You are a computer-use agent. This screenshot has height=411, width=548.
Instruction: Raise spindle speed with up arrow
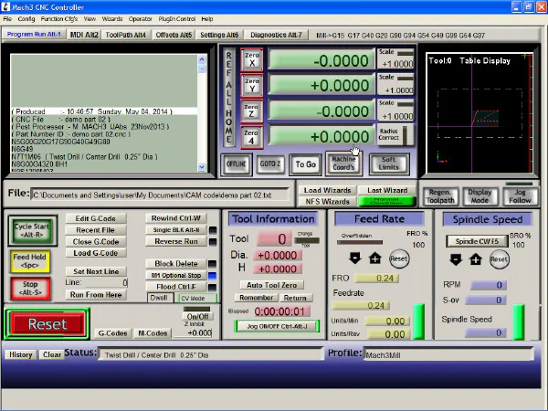pos(476,259)
